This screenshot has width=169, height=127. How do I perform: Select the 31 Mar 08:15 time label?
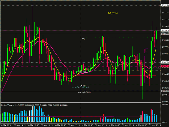(141, 125)
